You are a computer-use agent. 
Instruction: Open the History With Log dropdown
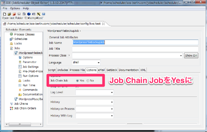point(95,116)
